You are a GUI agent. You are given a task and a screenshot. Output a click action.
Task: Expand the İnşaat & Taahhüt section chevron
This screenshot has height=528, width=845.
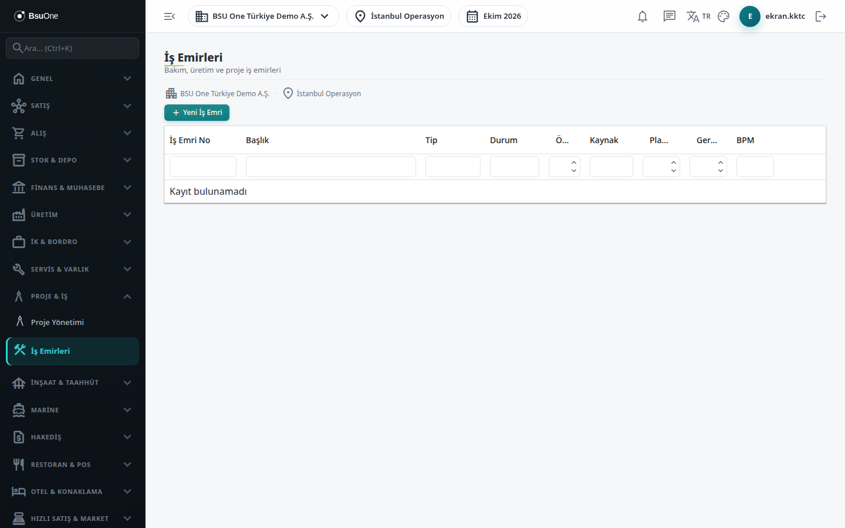pos(127,383)
